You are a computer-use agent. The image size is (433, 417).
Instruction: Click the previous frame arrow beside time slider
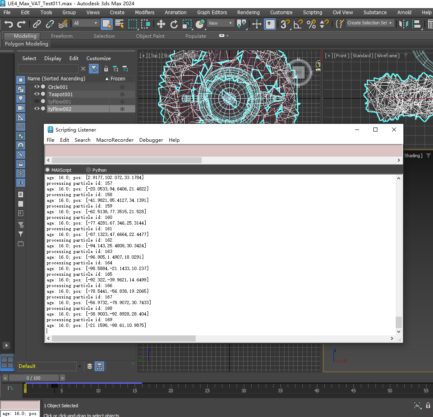pos(5,378)
